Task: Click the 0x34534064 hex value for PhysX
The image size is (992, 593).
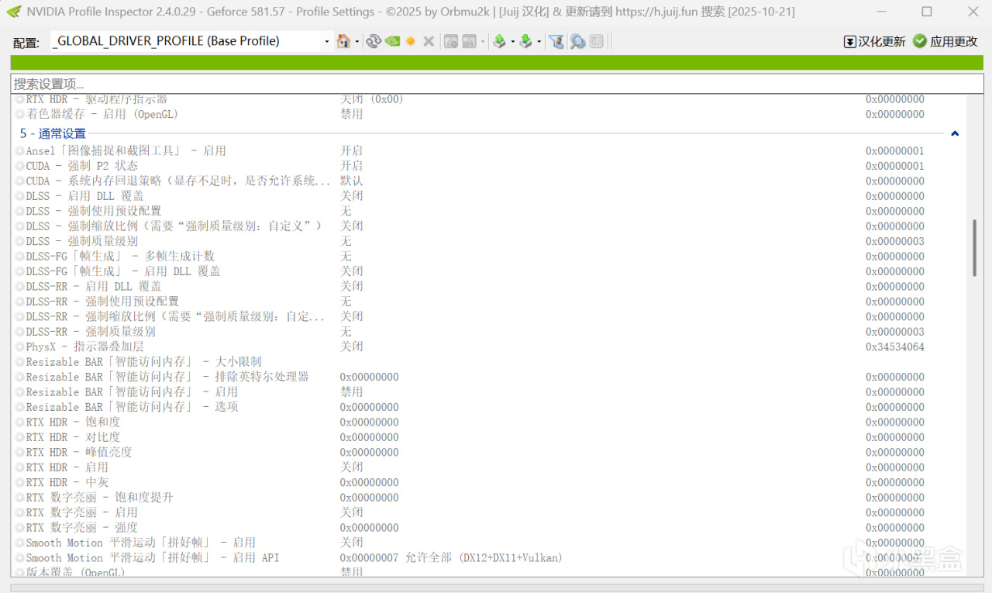Action: (x=895, y=347)
